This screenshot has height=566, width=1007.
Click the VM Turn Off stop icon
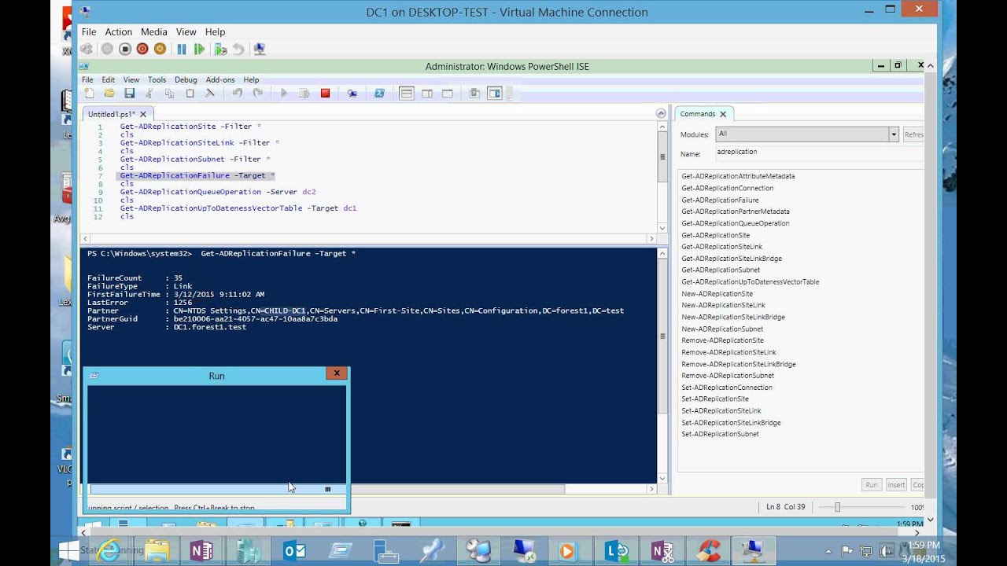tap(125, 49)
